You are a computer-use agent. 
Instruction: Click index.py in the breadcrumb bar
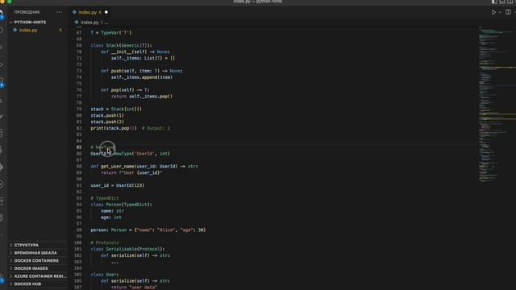pyautogui.click(x=89, y=23)
